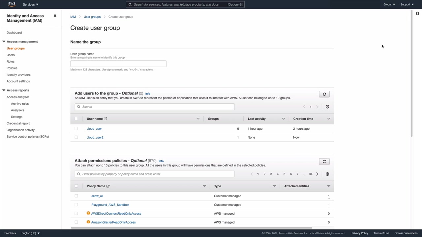Go to next page of users

317,107
